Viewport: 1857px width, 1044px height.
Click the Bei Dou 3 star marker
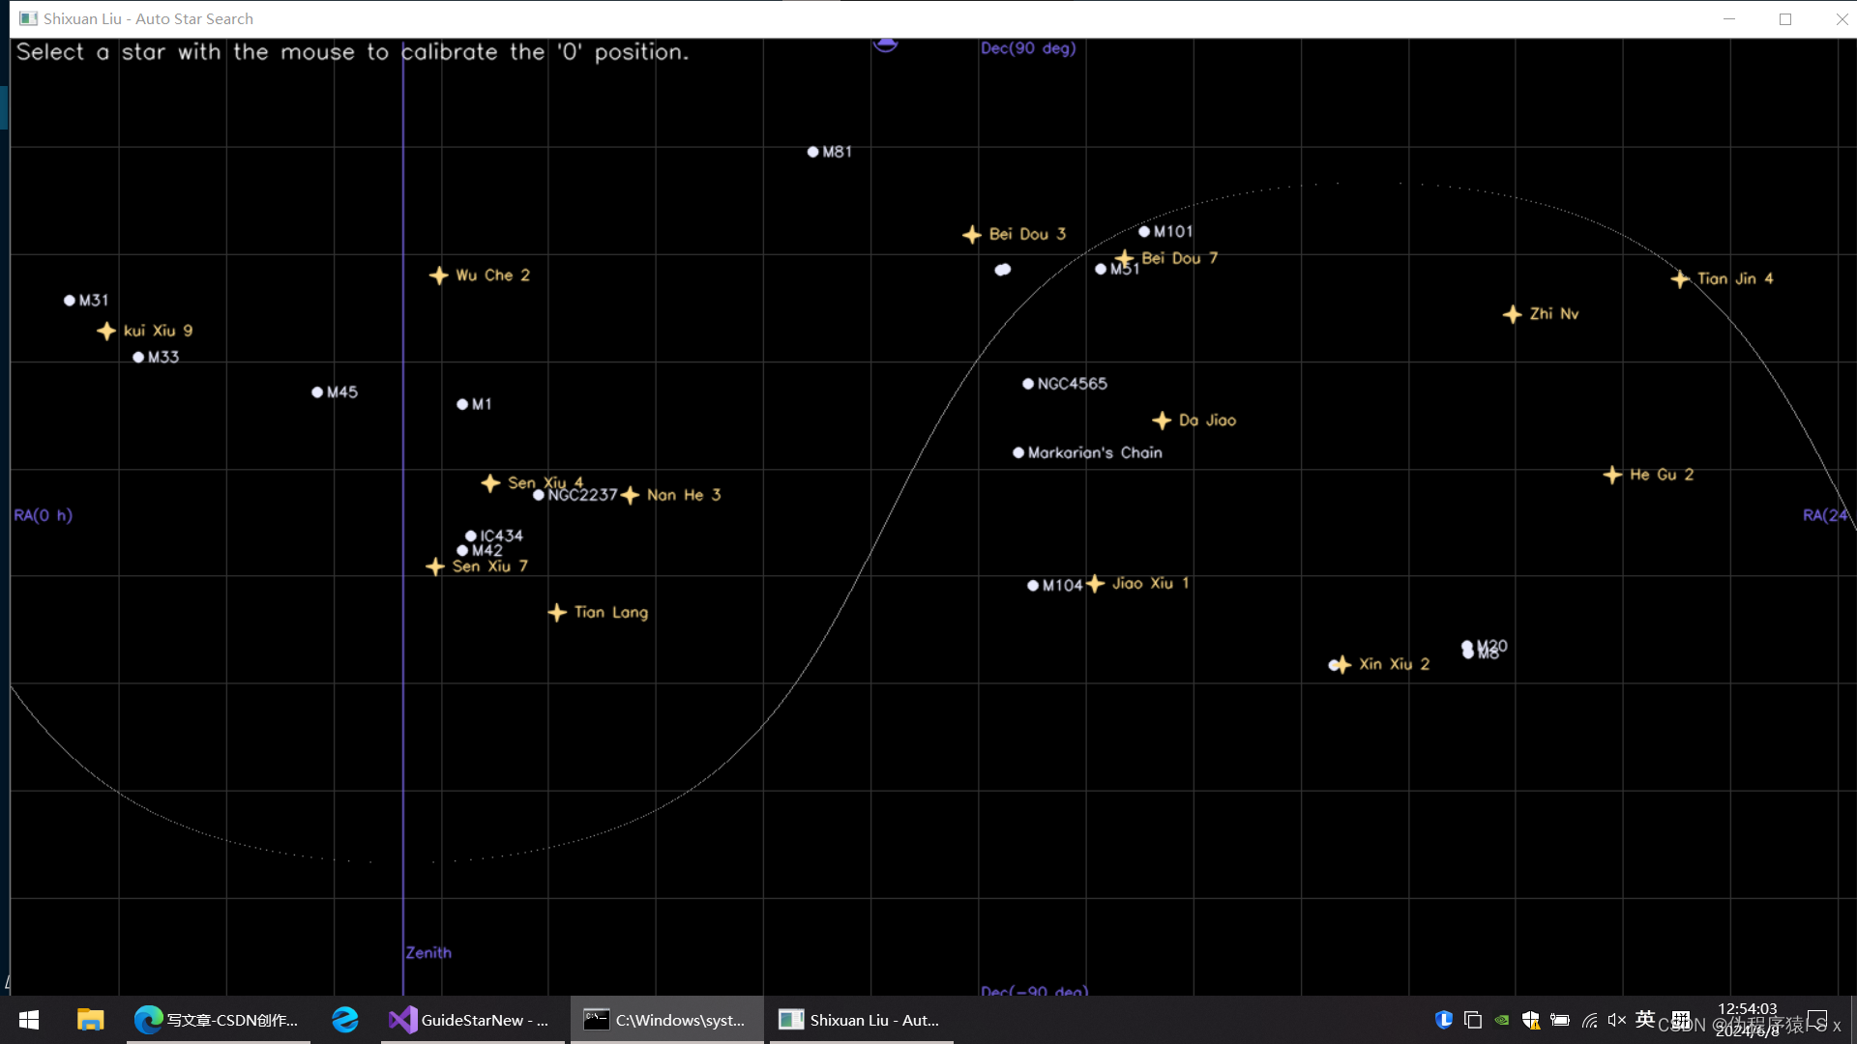972,235
